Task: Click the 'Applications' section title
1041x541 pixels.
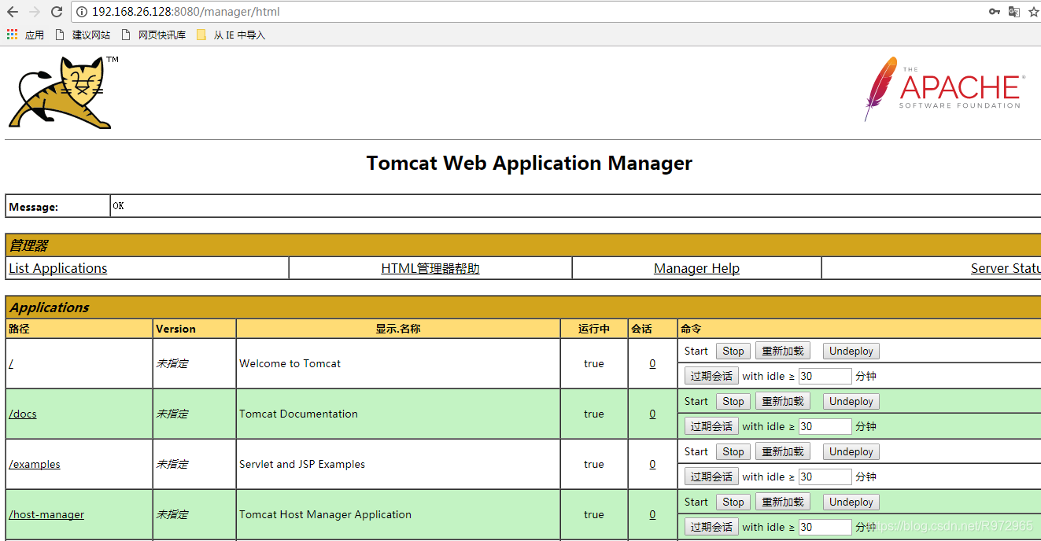Action: click(50, 307)
